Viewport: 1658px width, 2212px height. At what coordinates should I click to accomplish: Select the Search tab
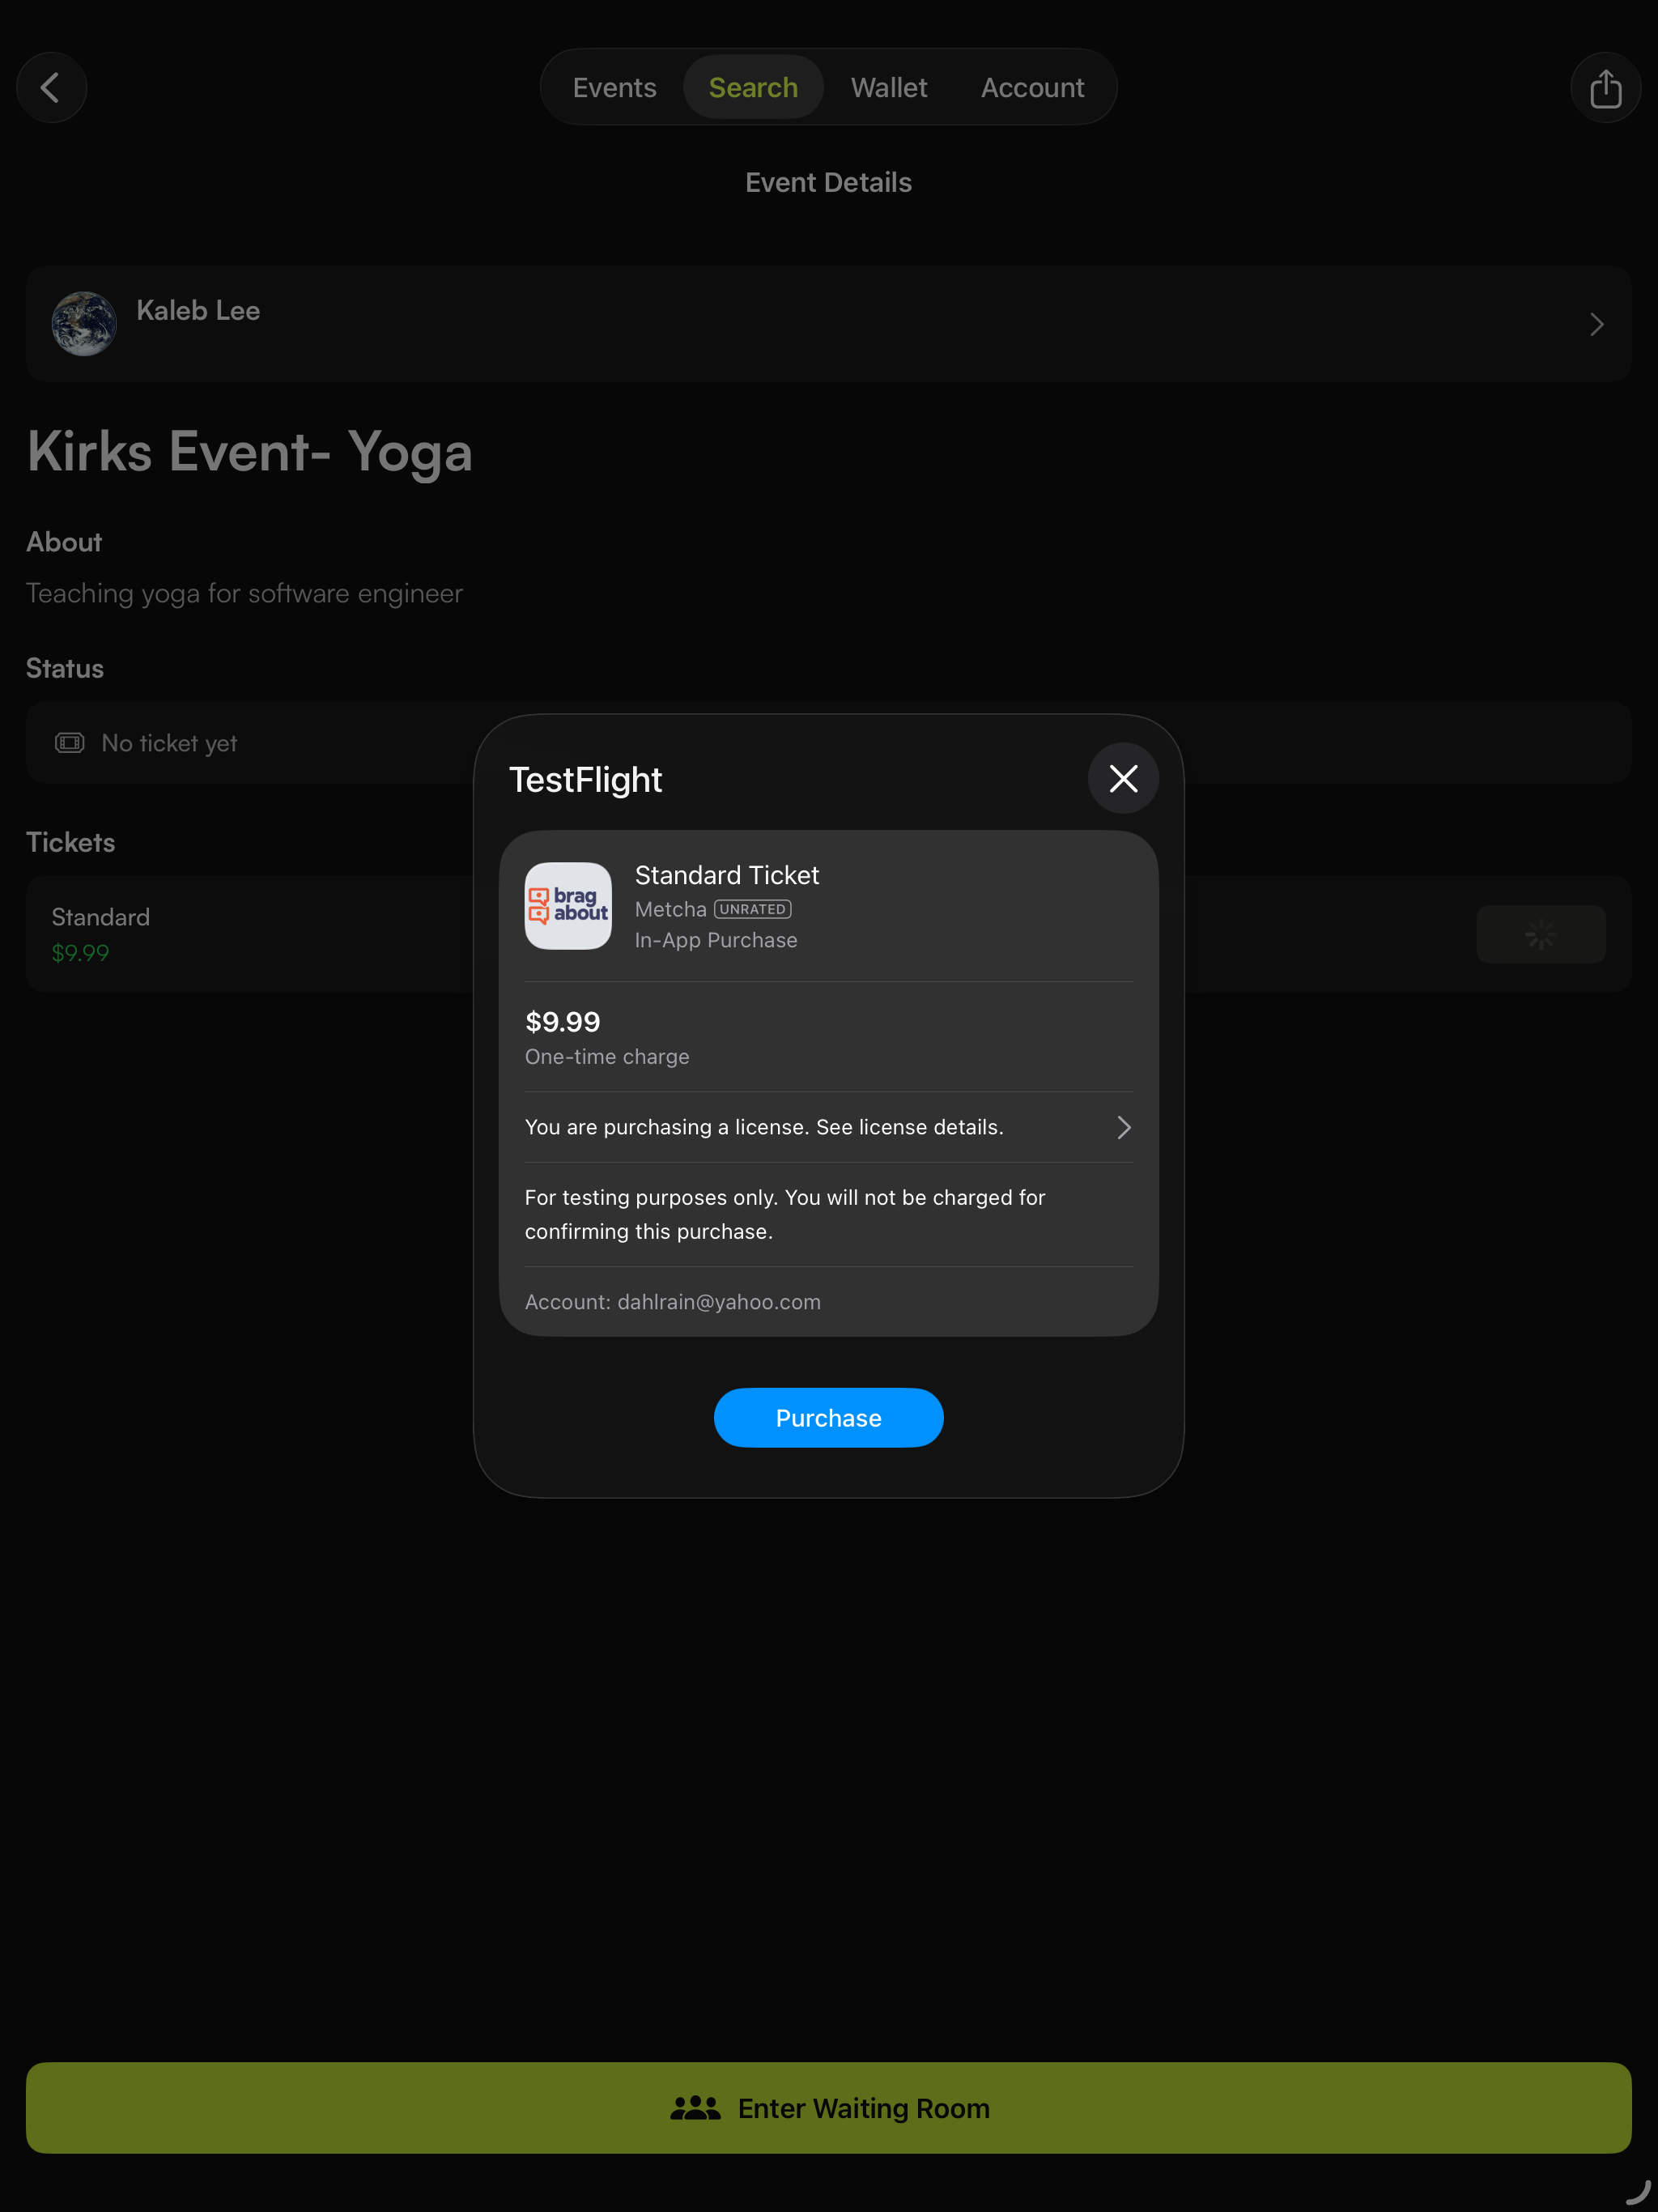(753, 88)
